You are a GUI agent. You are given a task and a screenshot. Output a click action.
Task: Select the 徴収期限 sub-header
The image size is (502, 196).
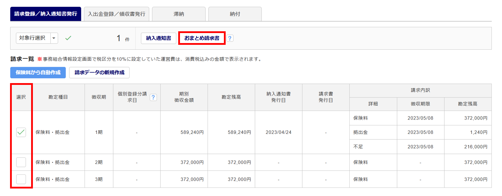pos(420,104)
